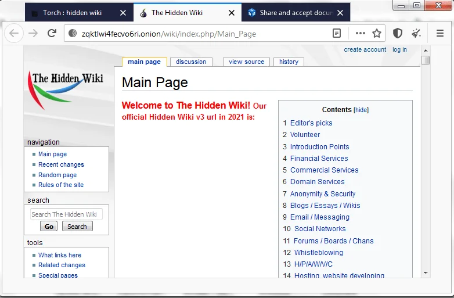Click the page scrollbar up arrow

click(426, 51)
